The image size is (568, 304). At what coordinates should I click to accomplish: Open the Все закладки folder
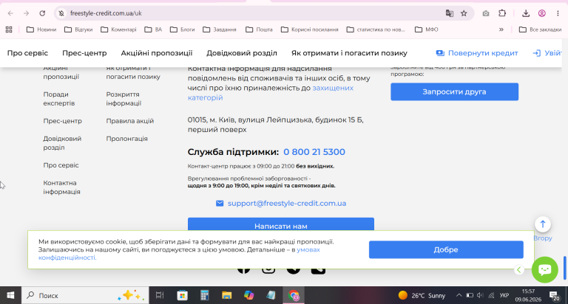coord(540,30)
